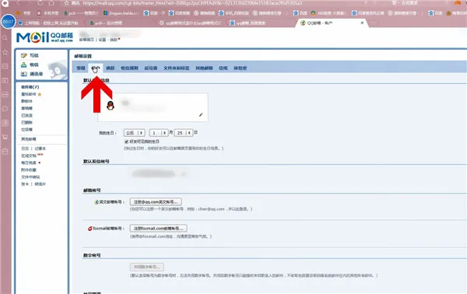This screenshot has height=294, width=467.
Task: Click the 设置 link in the header
Action: (x=102, y=40)
